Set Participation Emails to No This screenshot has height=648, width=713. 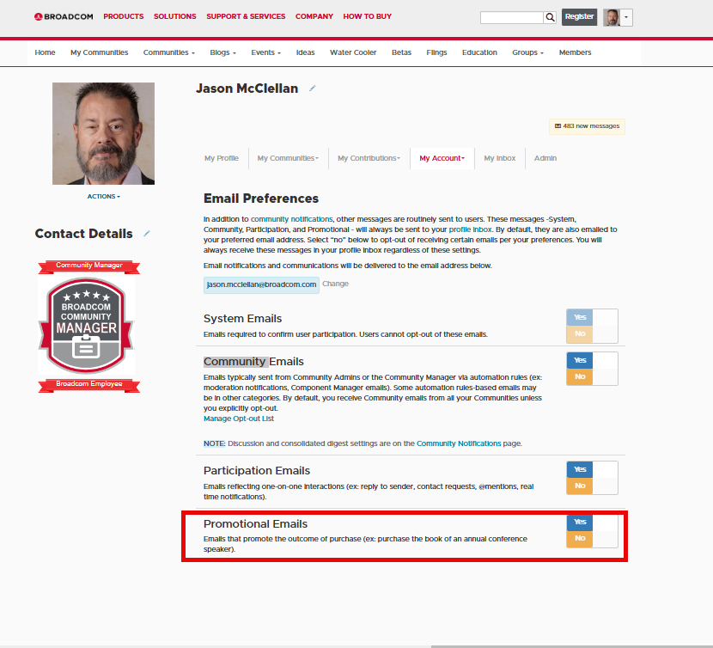(x=580, y=486)
